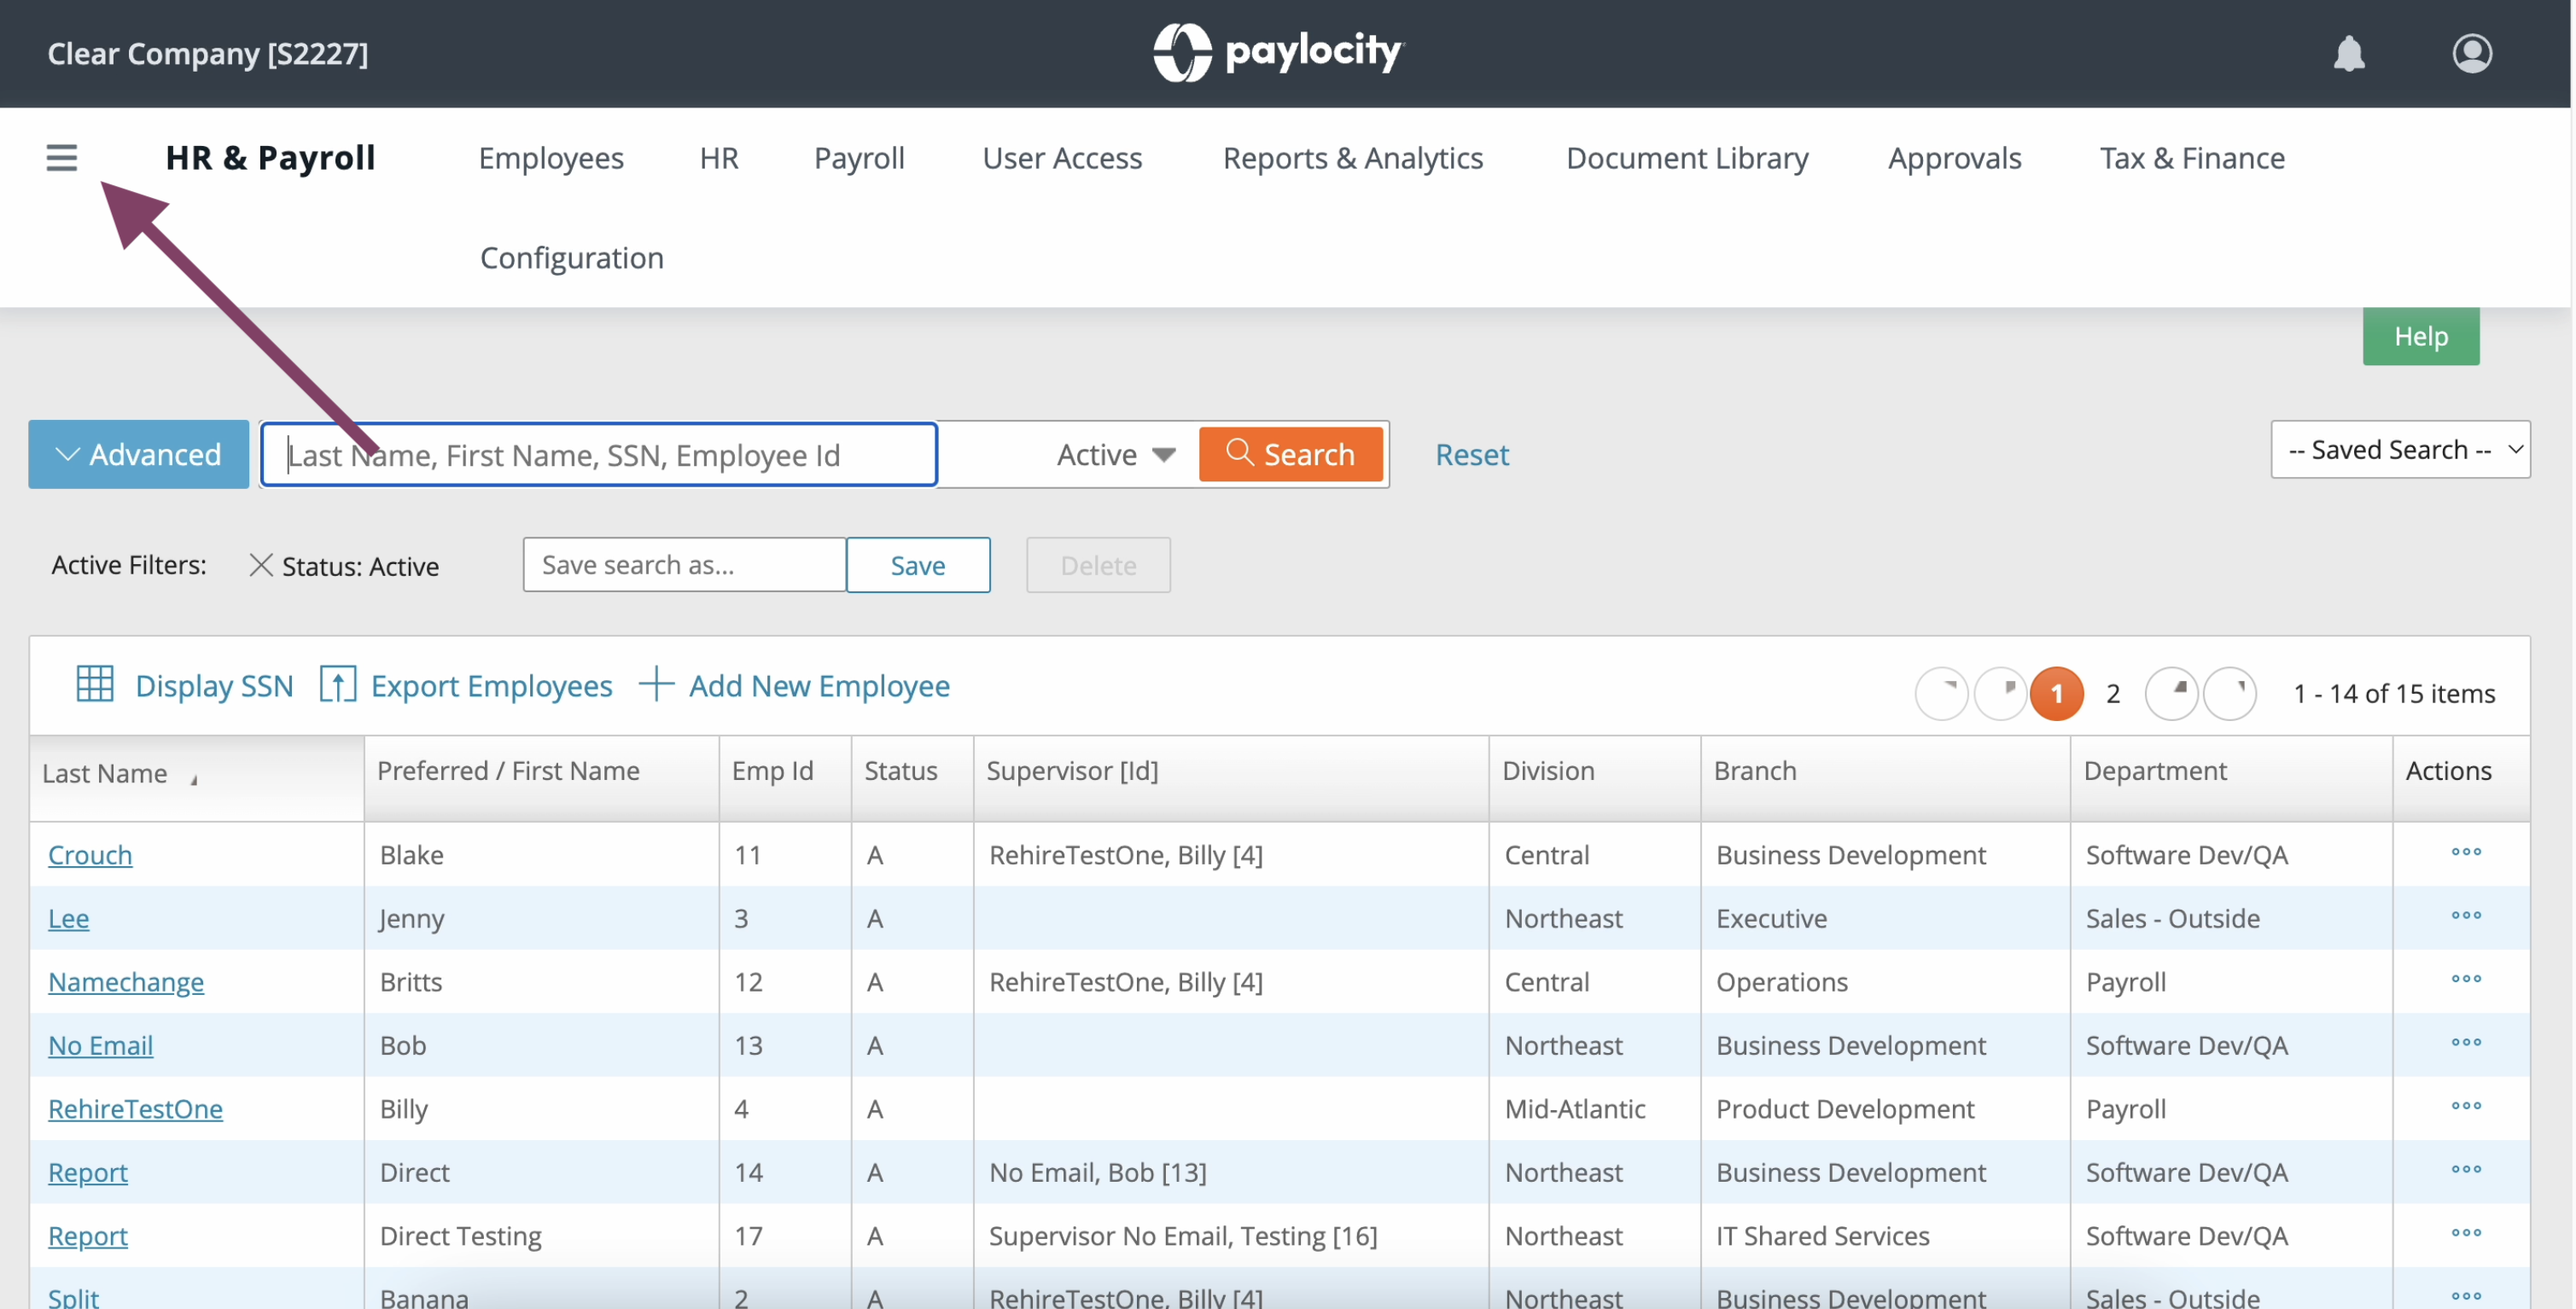Open the HR menu
The height and width of the screenshot is (1309, 2576).
point(719,158)
